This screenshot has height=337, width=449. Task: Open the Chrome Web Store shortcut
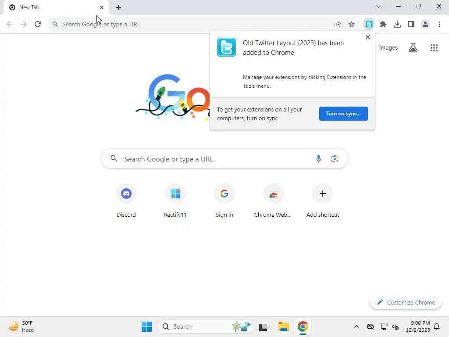pyautogui.click(x=273, y=201)
